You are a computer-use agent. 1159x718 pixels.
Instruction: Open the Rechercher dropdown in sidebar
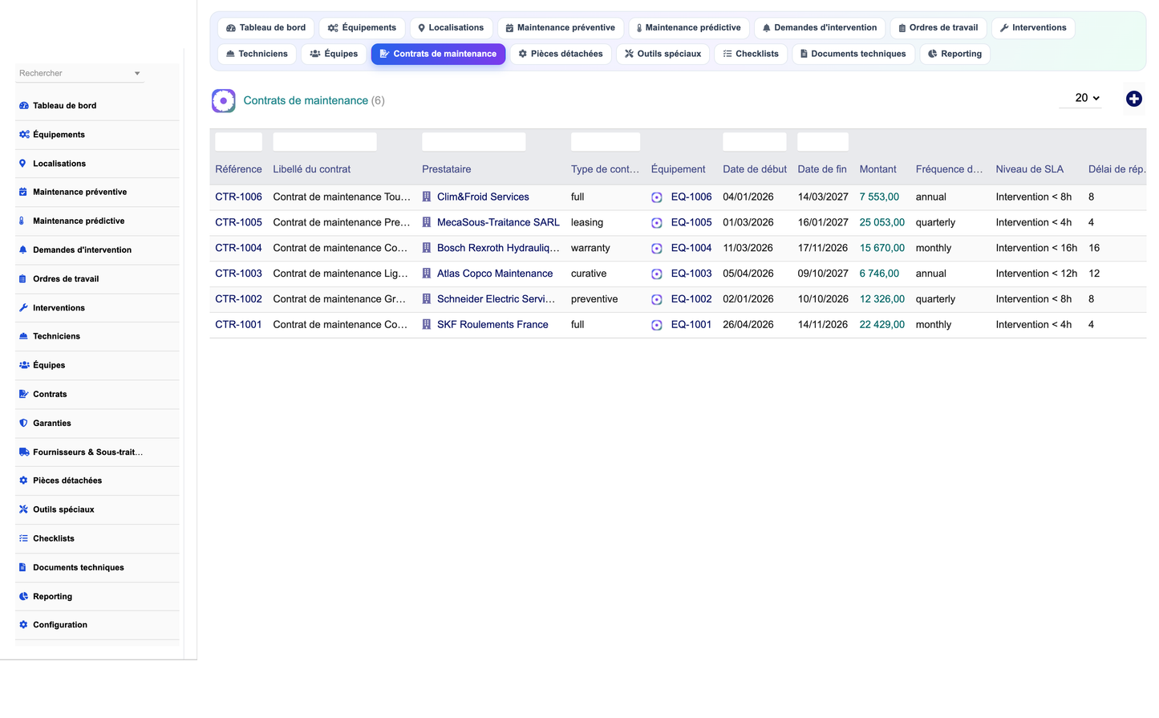point(79,73)
